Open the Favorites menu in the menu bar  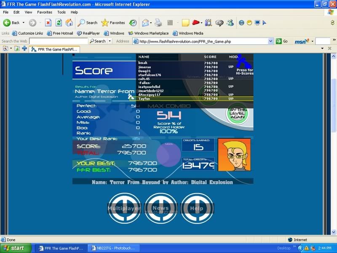45,12
